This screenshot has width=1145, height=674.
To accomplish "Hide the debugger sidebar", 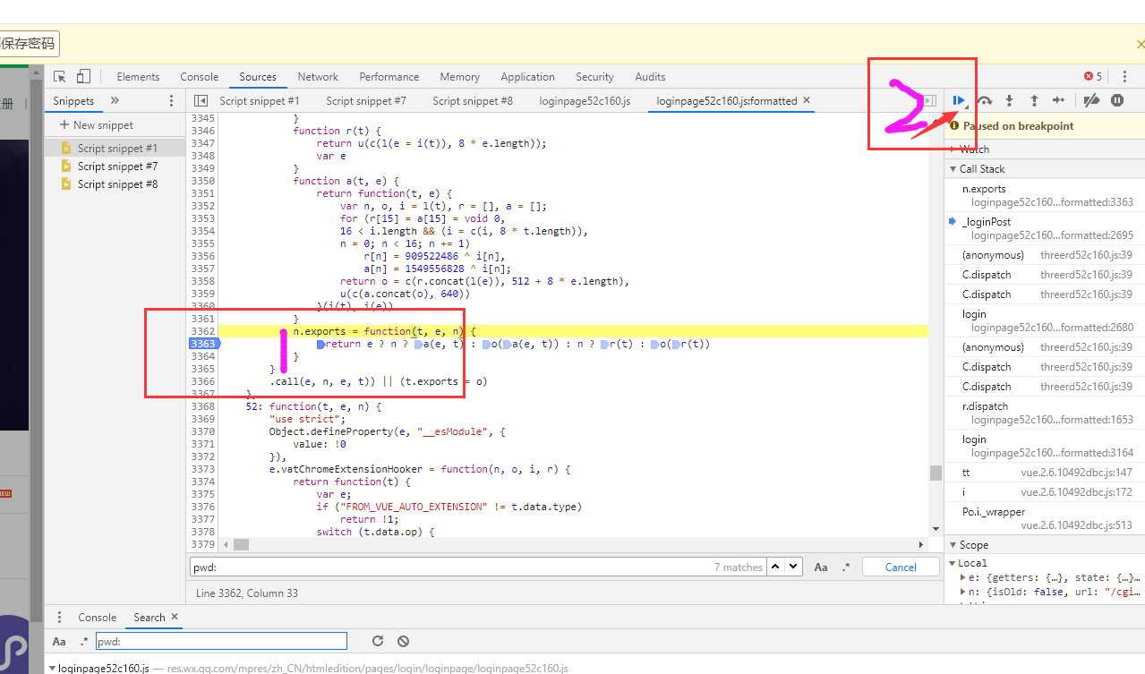I will point(930,101).
